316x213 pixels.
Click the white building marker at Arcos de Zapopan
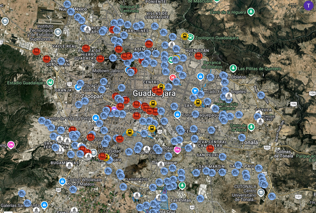[x=87, y=29]
